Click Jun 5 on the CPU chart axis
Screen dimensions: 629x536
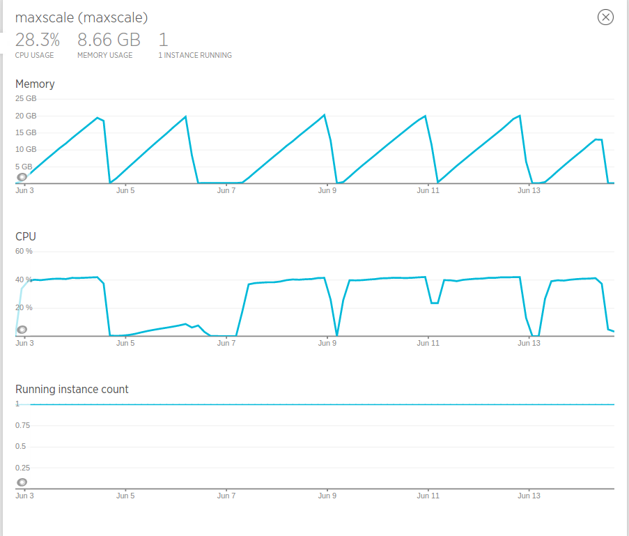[125, 343]
